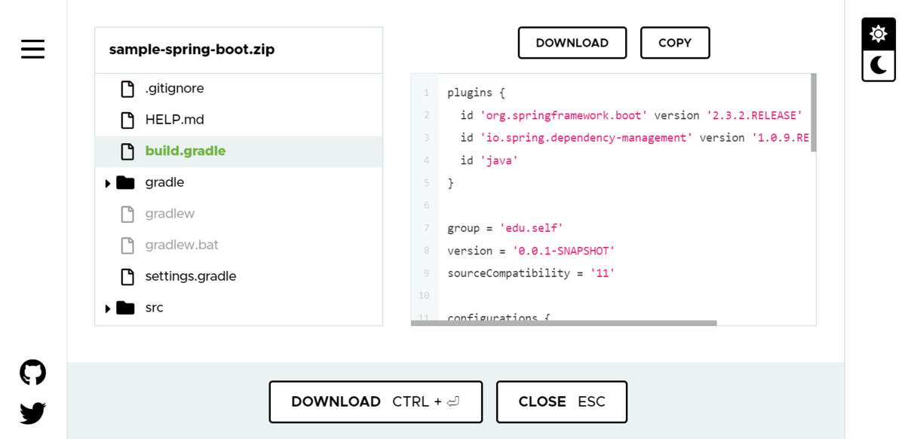The image size is (905, 439).
Task: Expand the gradle folder
Action: 108,181
